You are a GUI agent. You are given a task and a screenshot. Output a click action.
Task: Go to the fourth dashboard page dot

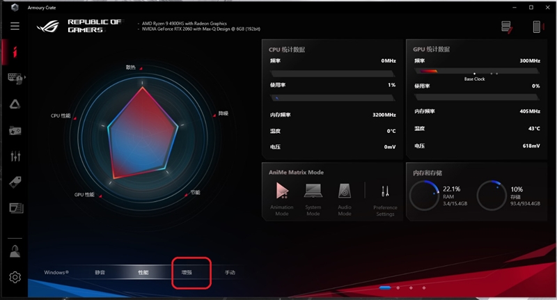pos(424,287)
